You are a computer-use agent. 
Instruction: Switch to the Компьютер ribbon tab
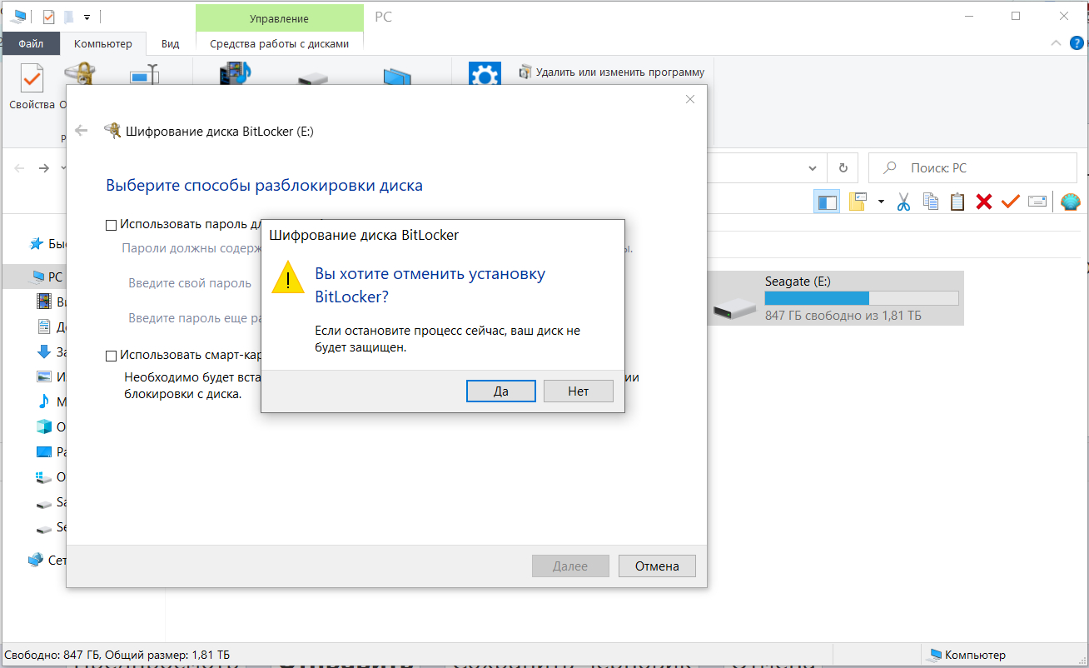[x=103, y=44]
